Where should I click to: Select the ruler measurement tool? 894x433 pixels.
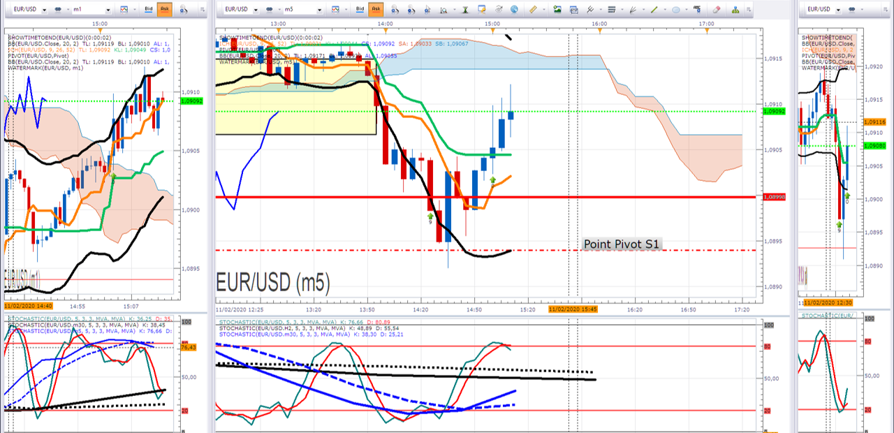coord(533,10)
